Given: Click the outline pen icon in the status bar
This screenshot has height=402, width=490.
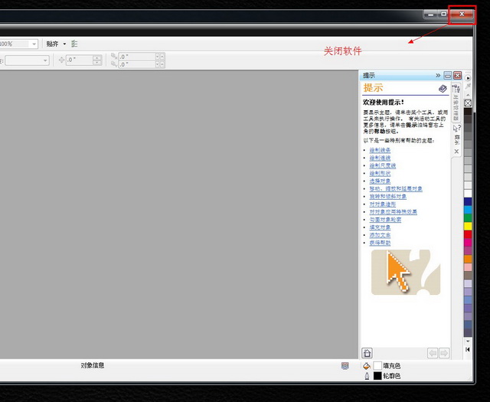Looking at the screenshot, I should (367, 376).
